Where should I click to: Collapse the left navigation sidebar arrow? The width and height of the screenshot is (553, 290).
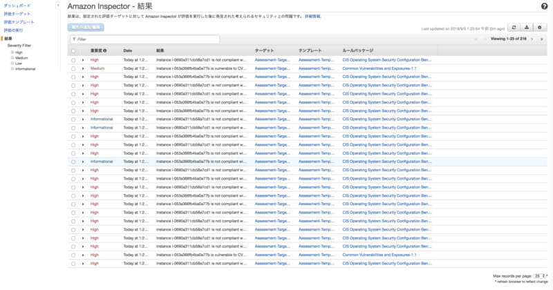pos(58,6)
